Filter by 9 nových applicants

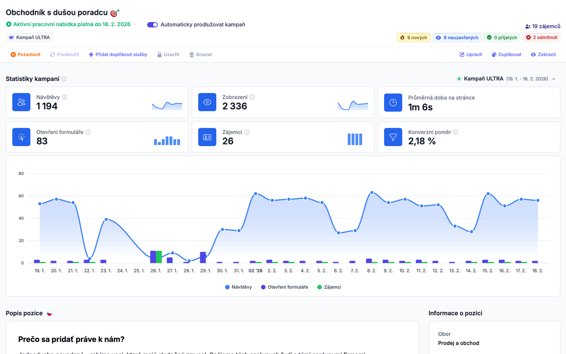[x=413, y=38]
